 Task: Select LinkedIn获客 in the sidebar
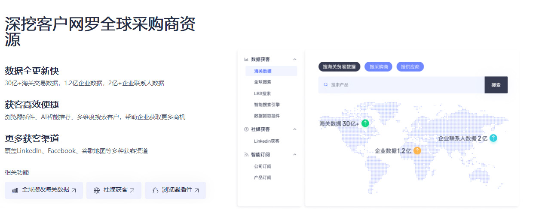point(266,141)
